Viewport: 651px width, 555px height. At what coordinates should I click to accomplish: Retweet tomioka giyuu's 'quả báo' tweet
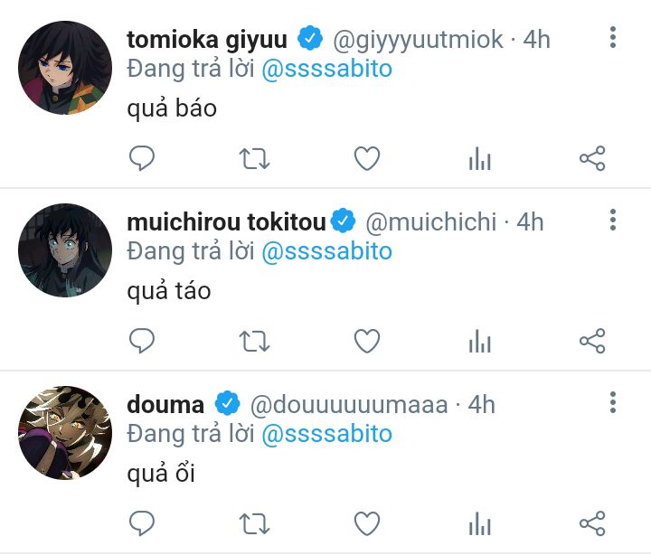254,160
